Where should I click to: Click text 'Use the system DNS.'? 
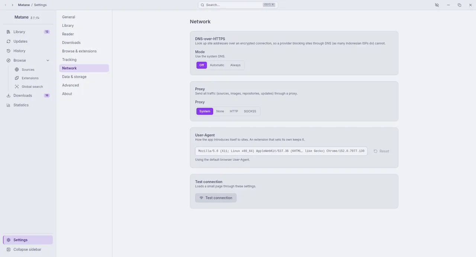[x=210, y=57]
